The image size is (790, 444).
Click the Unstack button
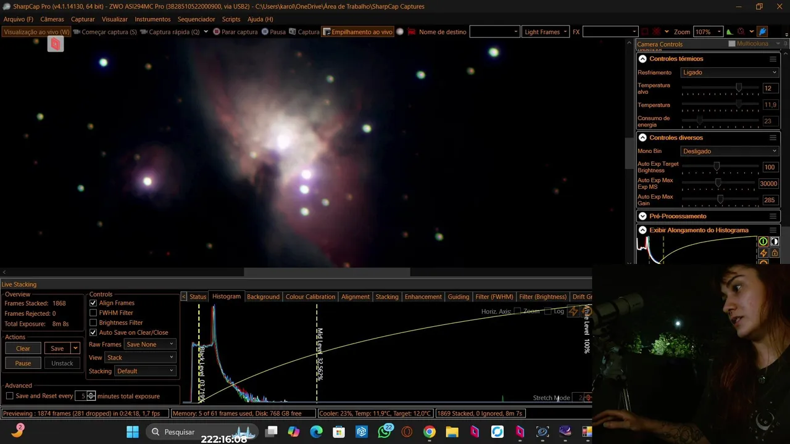62,363
